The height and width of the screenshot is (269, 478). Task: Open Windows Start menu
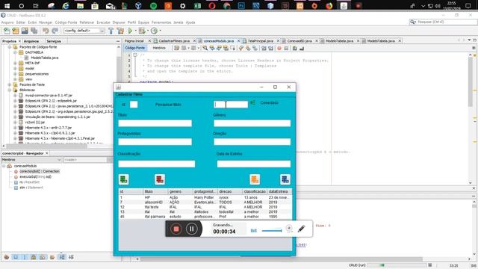[7, 5]
